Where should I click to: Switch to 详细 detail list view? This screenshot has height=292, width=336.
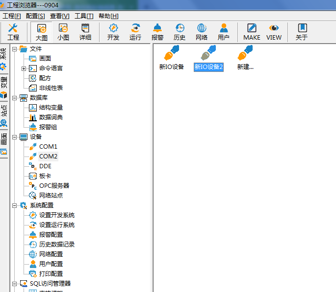(85, 32)
